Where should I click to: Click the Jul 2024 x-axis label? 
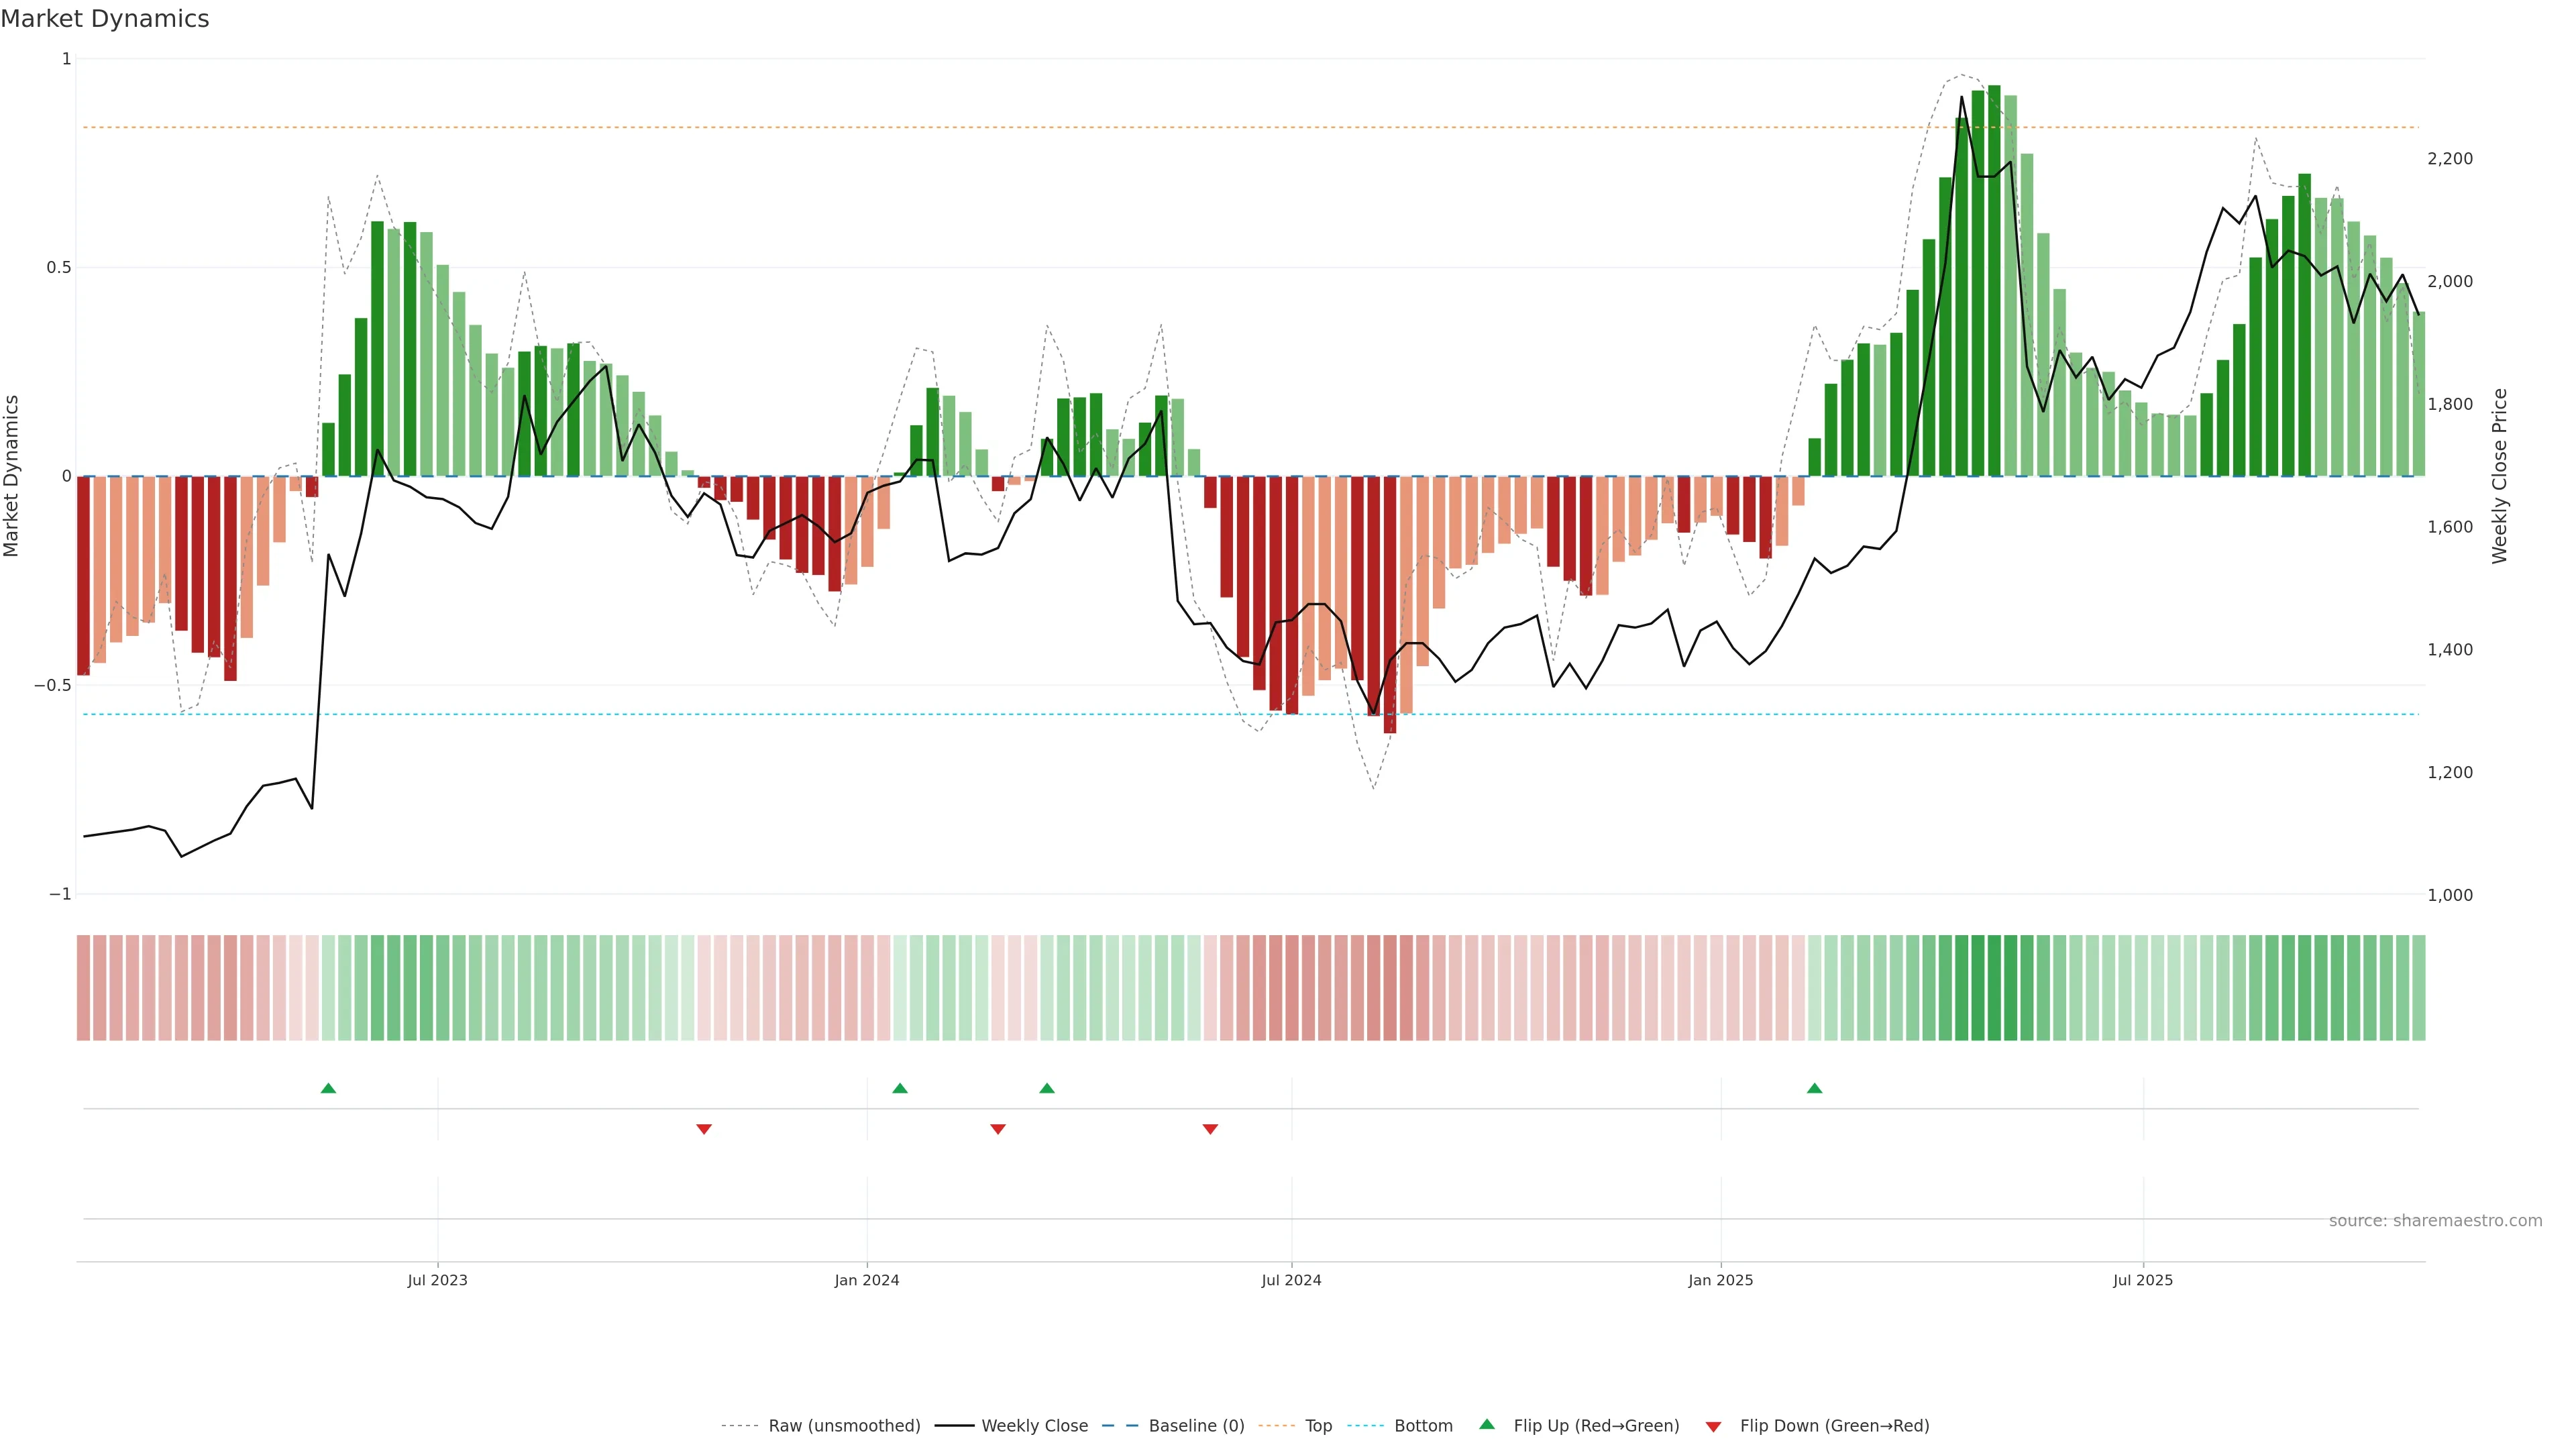1291,1280
